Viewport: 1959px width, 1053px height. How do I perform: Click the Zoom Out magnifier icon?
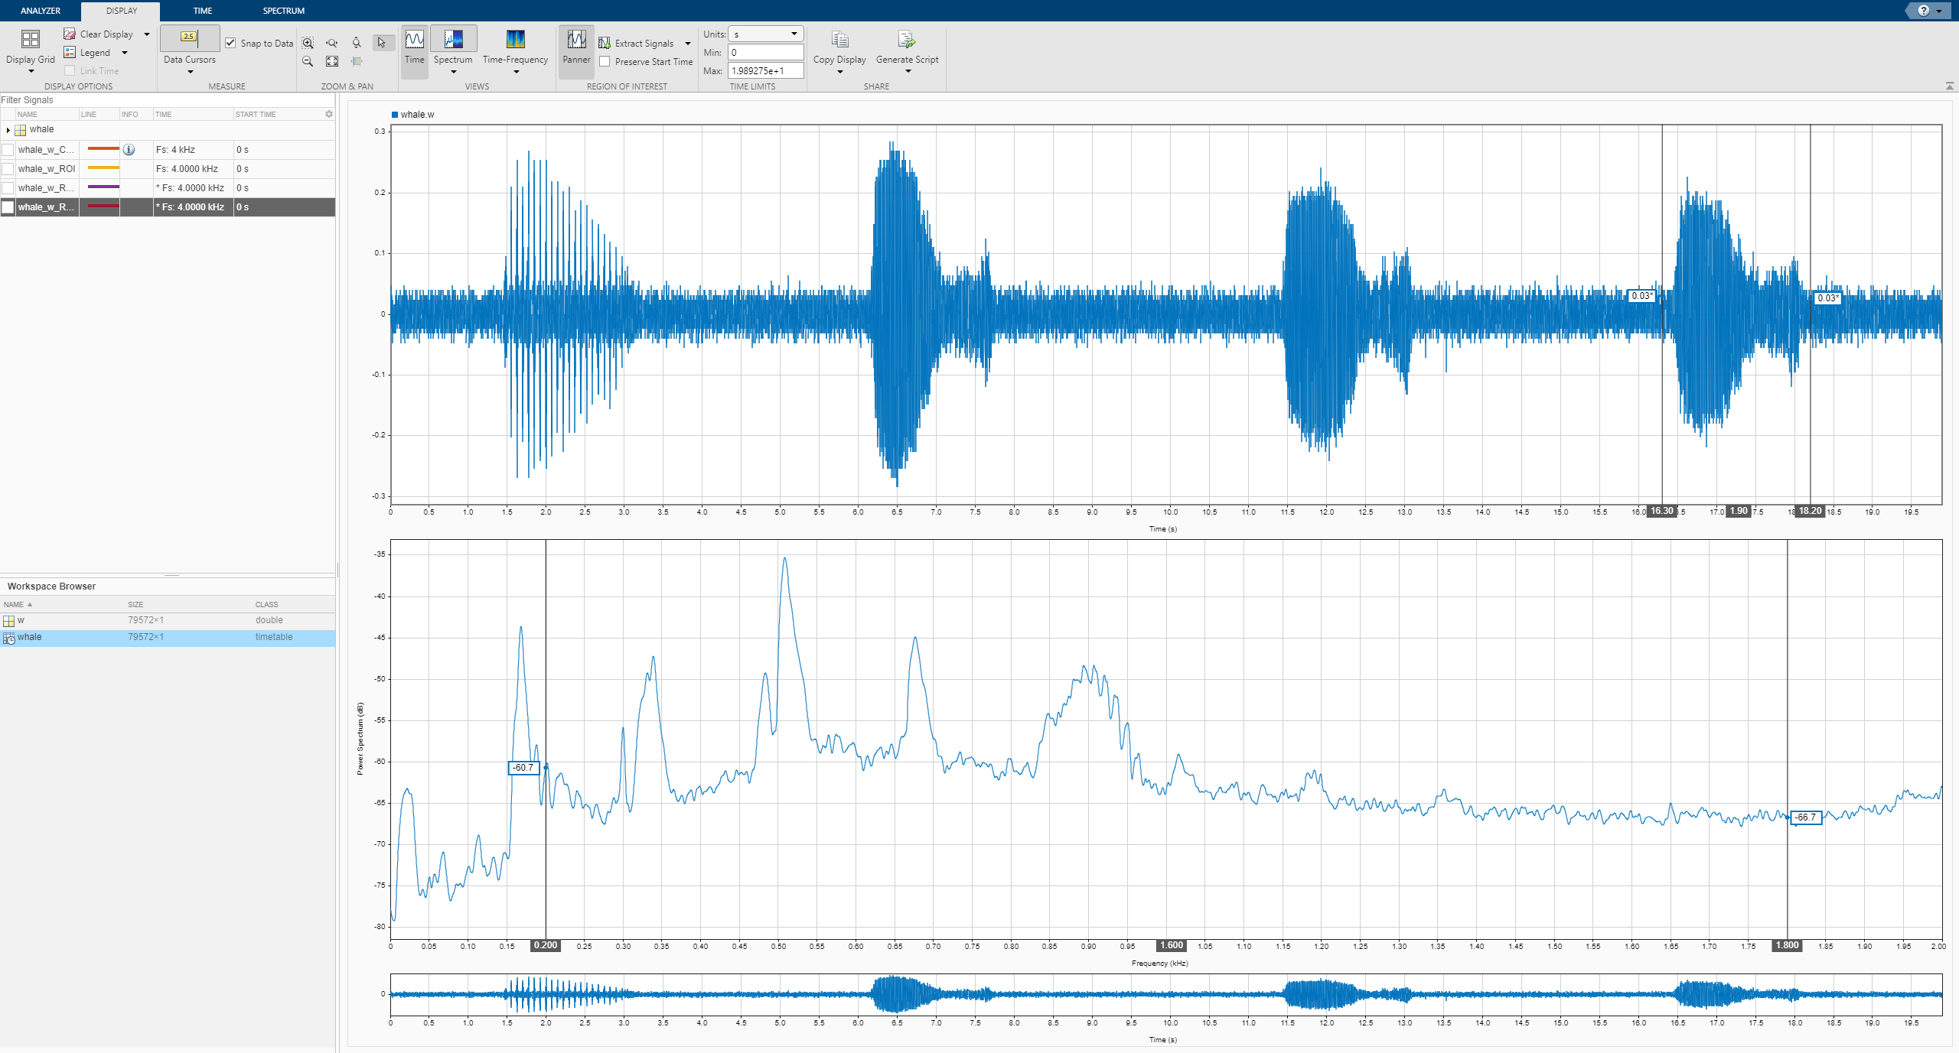(x=308, y=62)
